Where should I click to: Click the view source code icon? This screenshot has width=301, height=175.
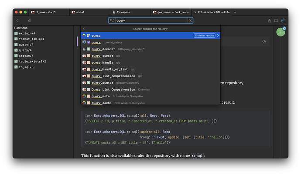(x=264, y=41)
